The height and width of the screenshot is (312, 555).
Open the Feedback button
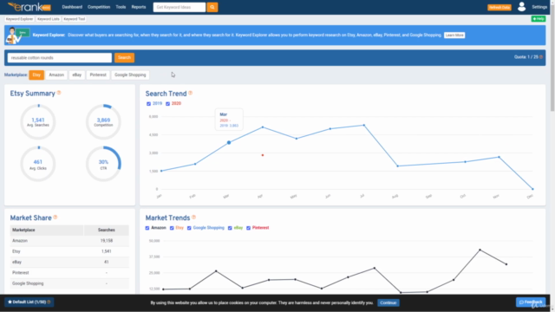531,302
